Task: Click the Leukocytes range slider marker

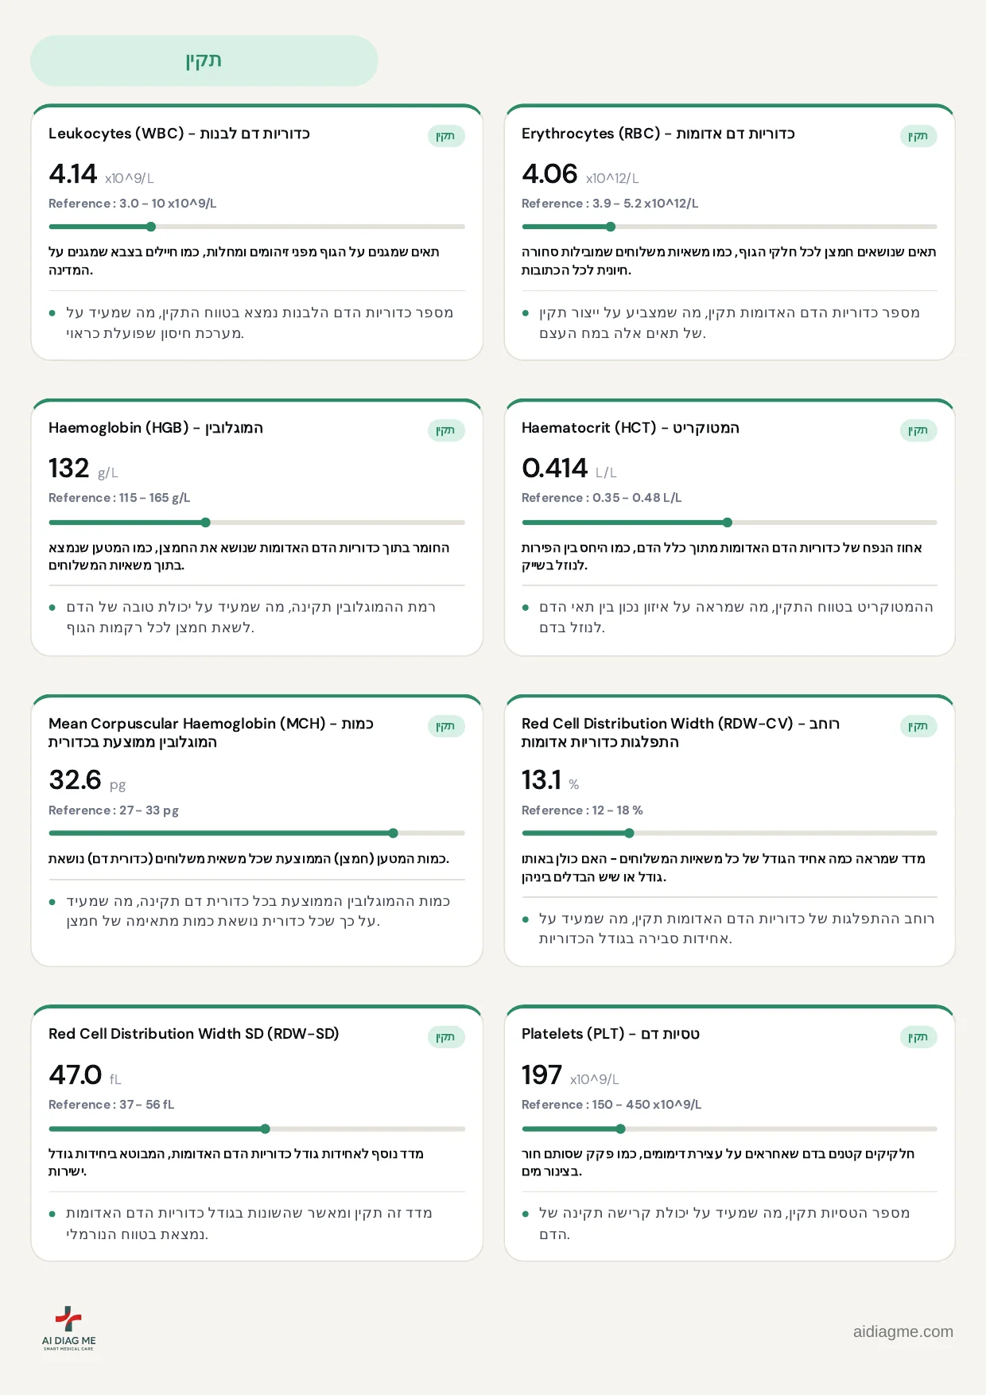Action: (x=151, y=227)
